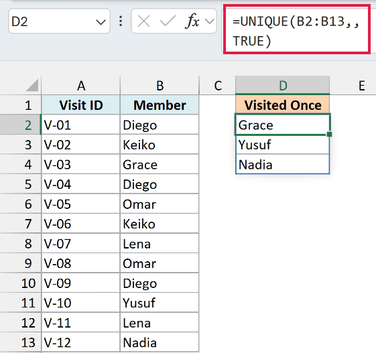Select cell containing V-02
Image resolution: width=376 pixels, height=353 pixels.
click(x=81, y=145)
